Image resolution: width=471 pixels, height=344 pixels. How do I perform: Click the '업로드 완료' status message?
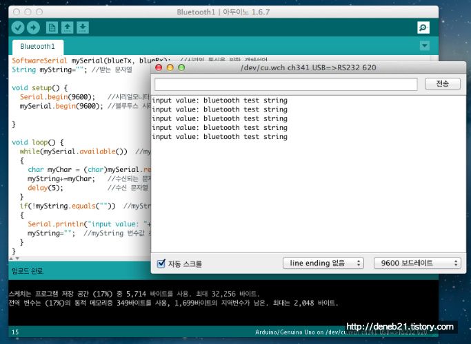pyautogui.click(x=27, y=271)
